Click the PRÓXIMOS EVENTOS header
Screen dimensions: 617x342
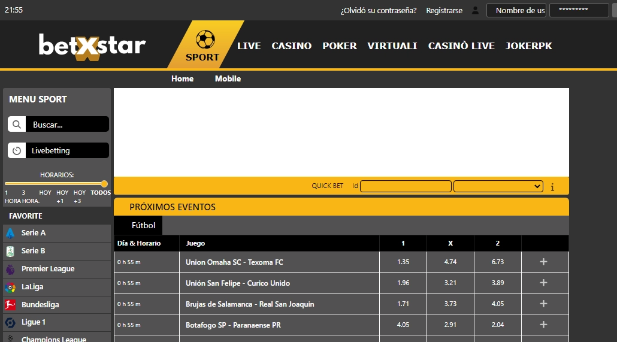[x=341, y=207]
